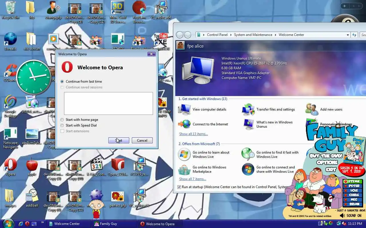The image size is (366, 228).
Task: Select the More Cool 3D Screensaver icon
Action: tap(118, 12)
